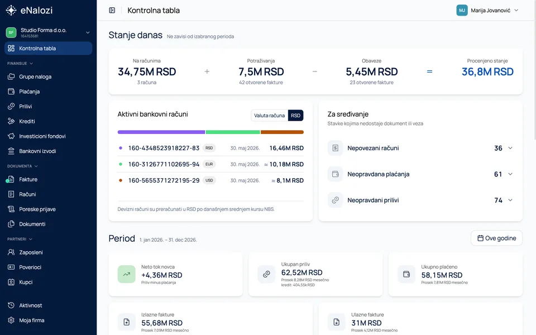This screenshot has width=536, height=335.
Task: Click the Na računima 34,75M RSD value
Action: click(x=147, y=72)
